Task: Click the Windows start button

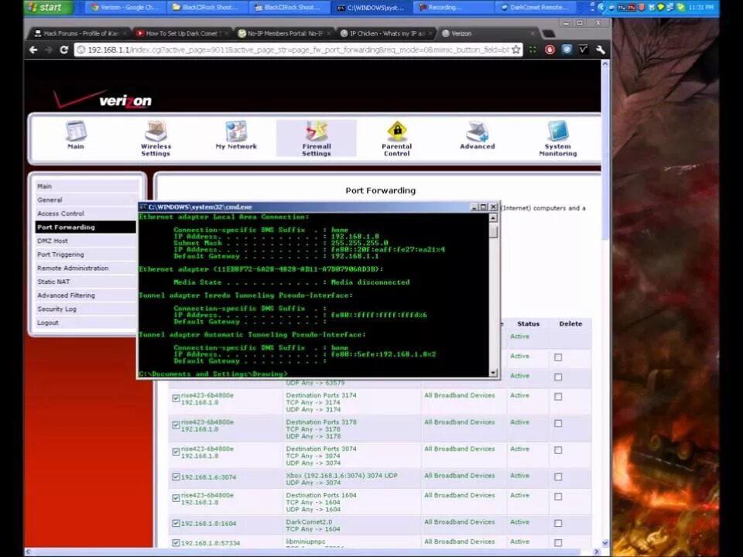Action: pyautogui.click(x=48, y=7)
